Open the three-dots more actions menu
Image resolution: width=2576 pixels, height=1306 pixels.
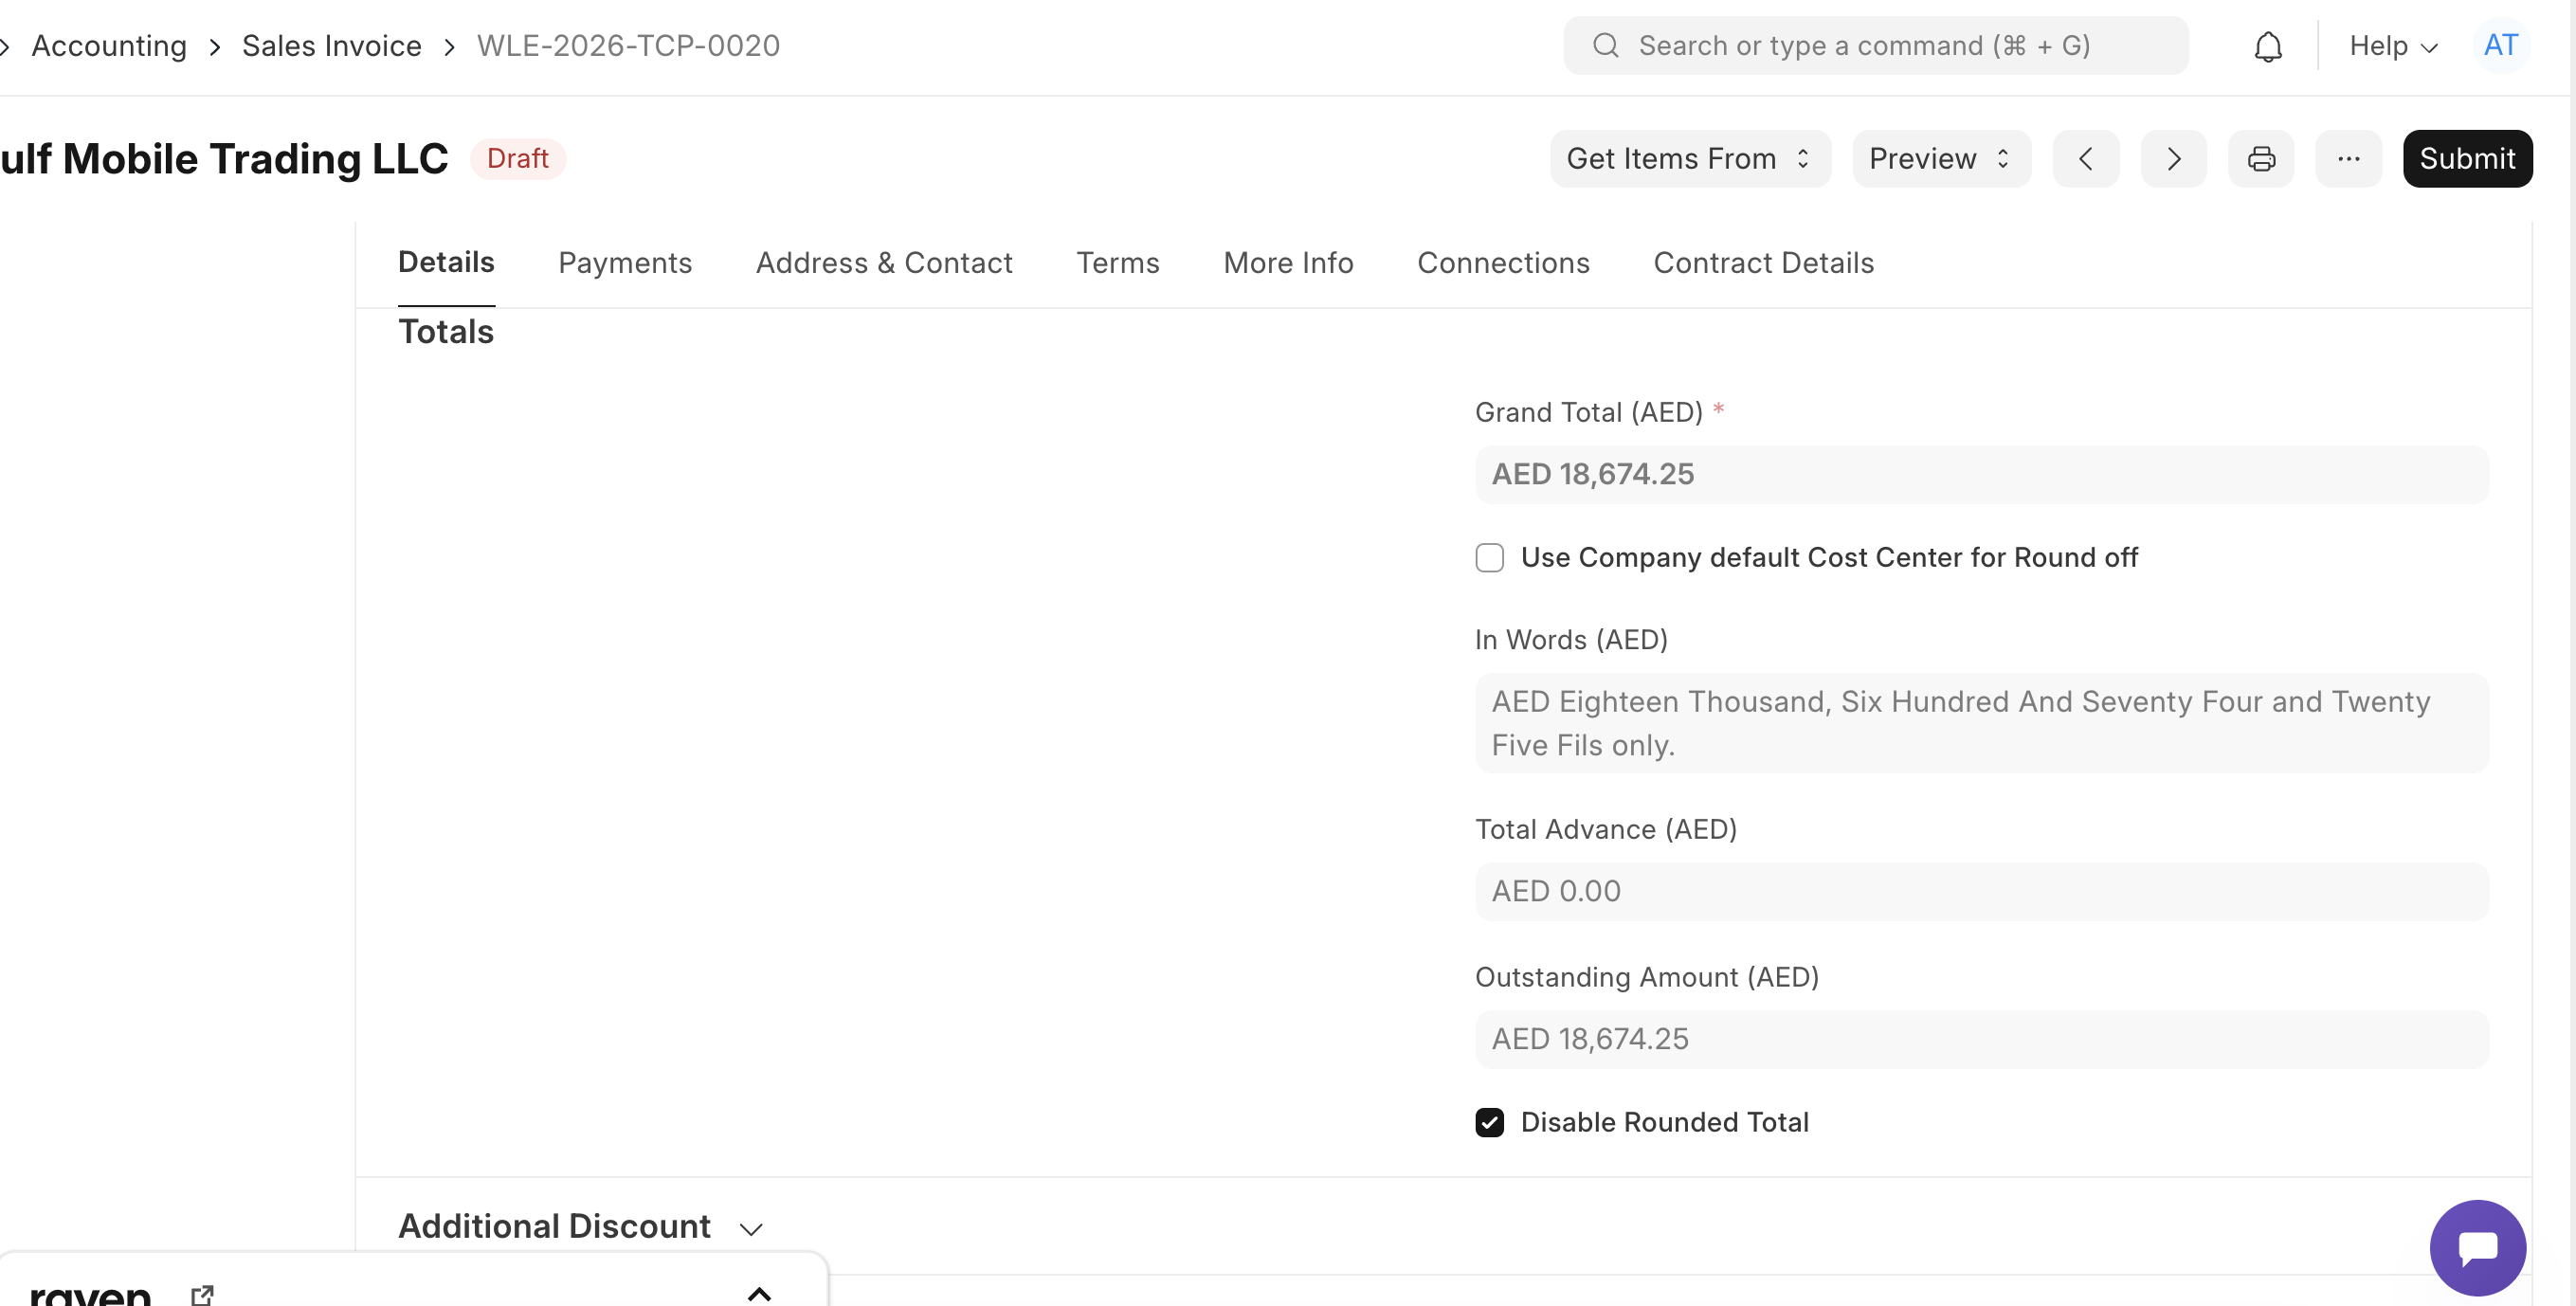[2348, 159]
